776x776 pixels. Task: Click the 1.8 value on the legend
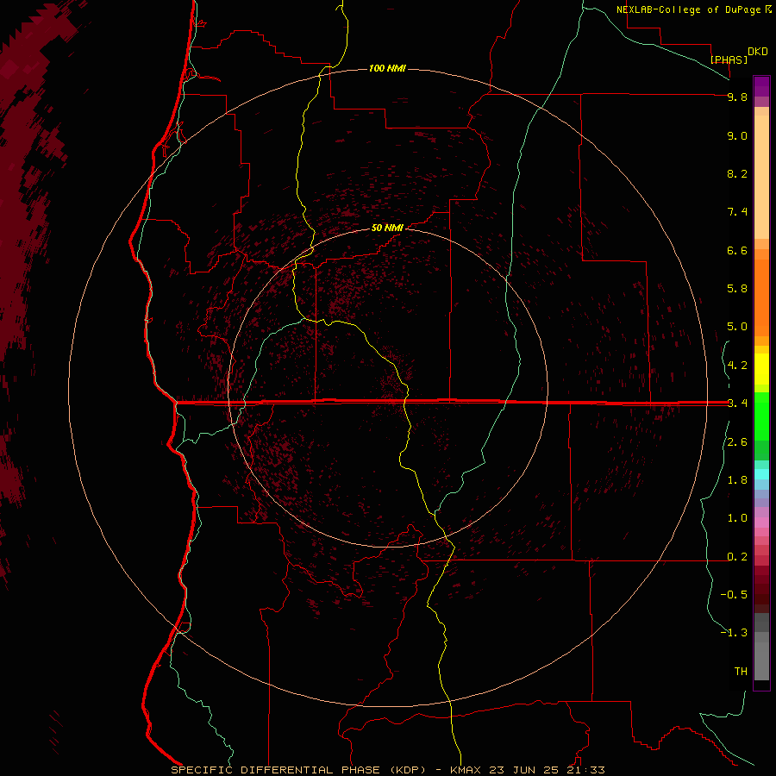click(x=737, y=480)
